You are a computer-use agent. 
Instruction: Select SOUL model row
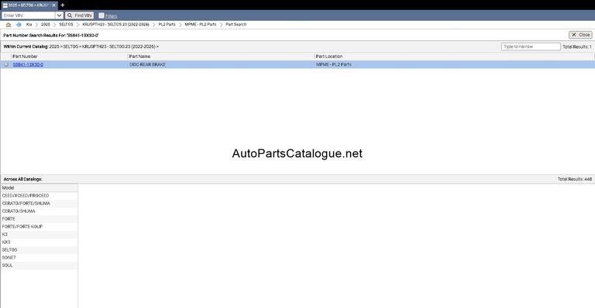click(39, 265)
